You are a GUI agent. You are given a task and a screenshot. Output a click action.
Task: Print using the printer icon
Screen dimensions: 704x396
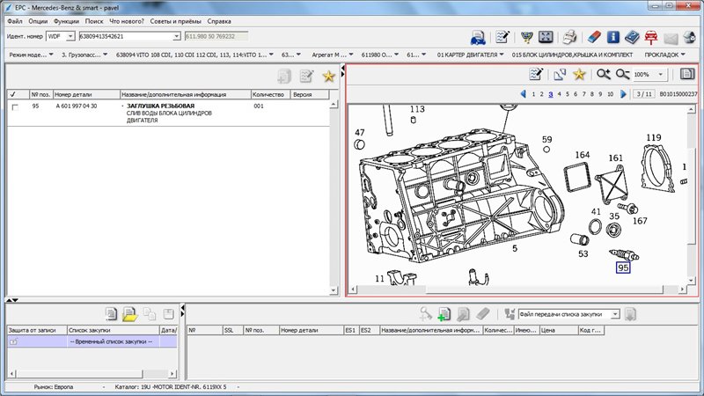click(569, 37)
